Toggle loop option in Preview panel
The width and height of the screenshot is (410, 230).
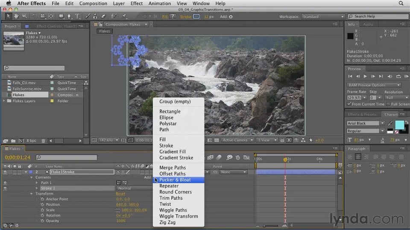coord(398,76)
